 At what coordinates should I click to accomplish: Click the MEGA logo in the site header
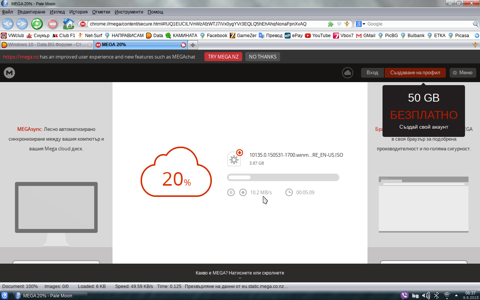tap(9, 73)
